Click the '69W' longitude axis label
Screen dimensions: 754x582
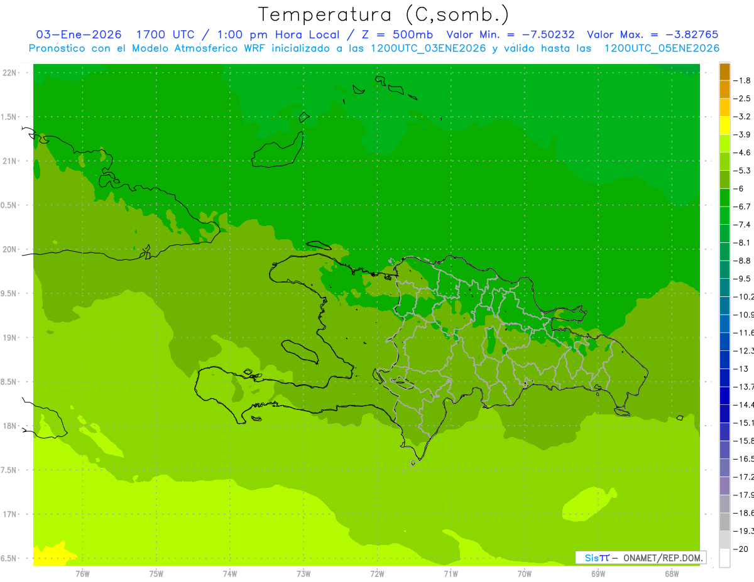[x=598, y=574]
